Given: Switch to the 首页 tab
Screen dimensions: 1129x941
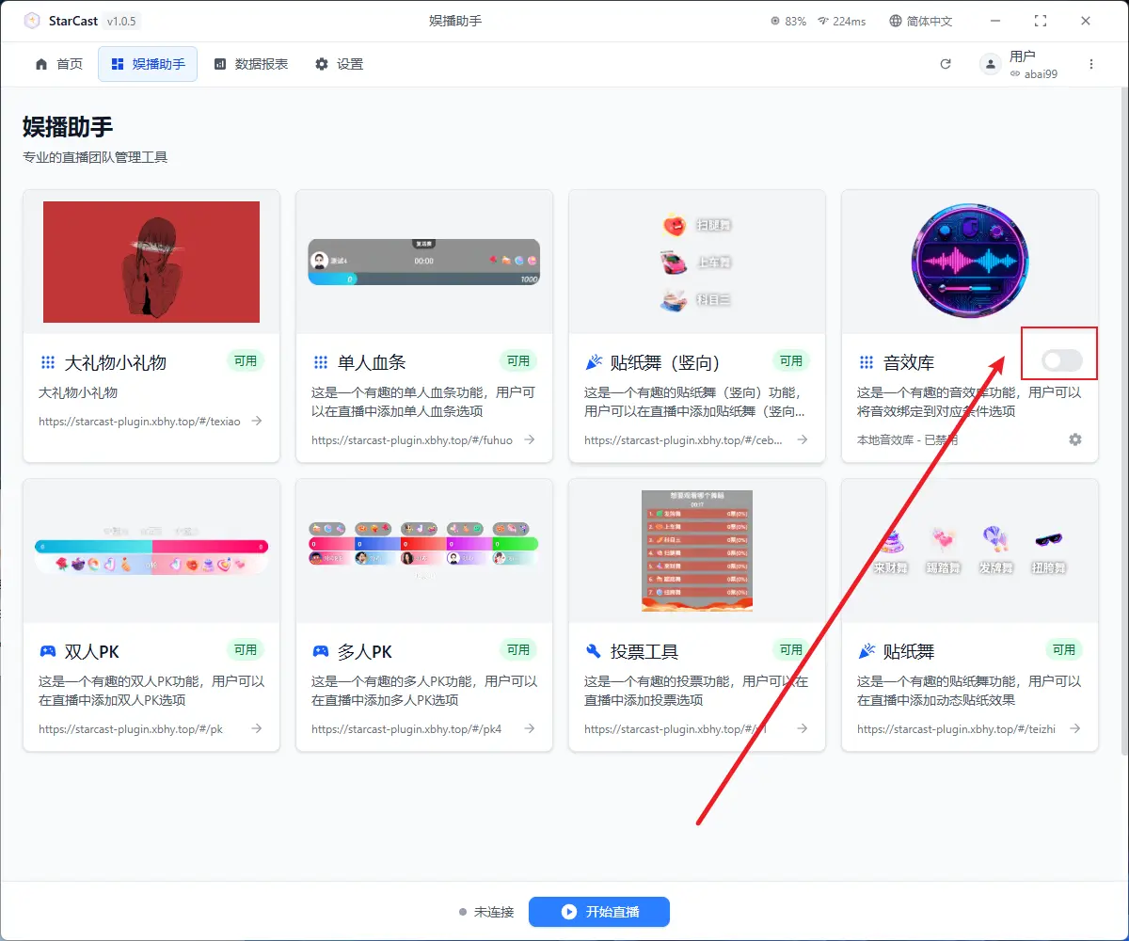Looking at the screenshot, I should tap(59, 64).
